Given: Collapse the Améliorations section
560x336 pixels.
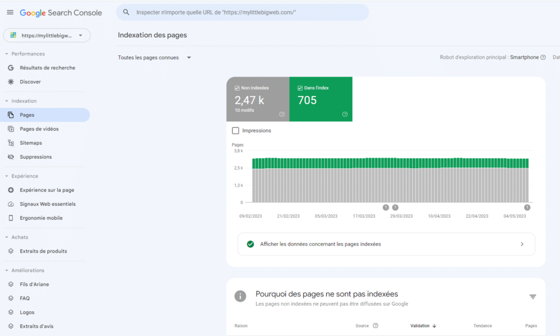Looking at the screenshot, I should click(25, 271).
